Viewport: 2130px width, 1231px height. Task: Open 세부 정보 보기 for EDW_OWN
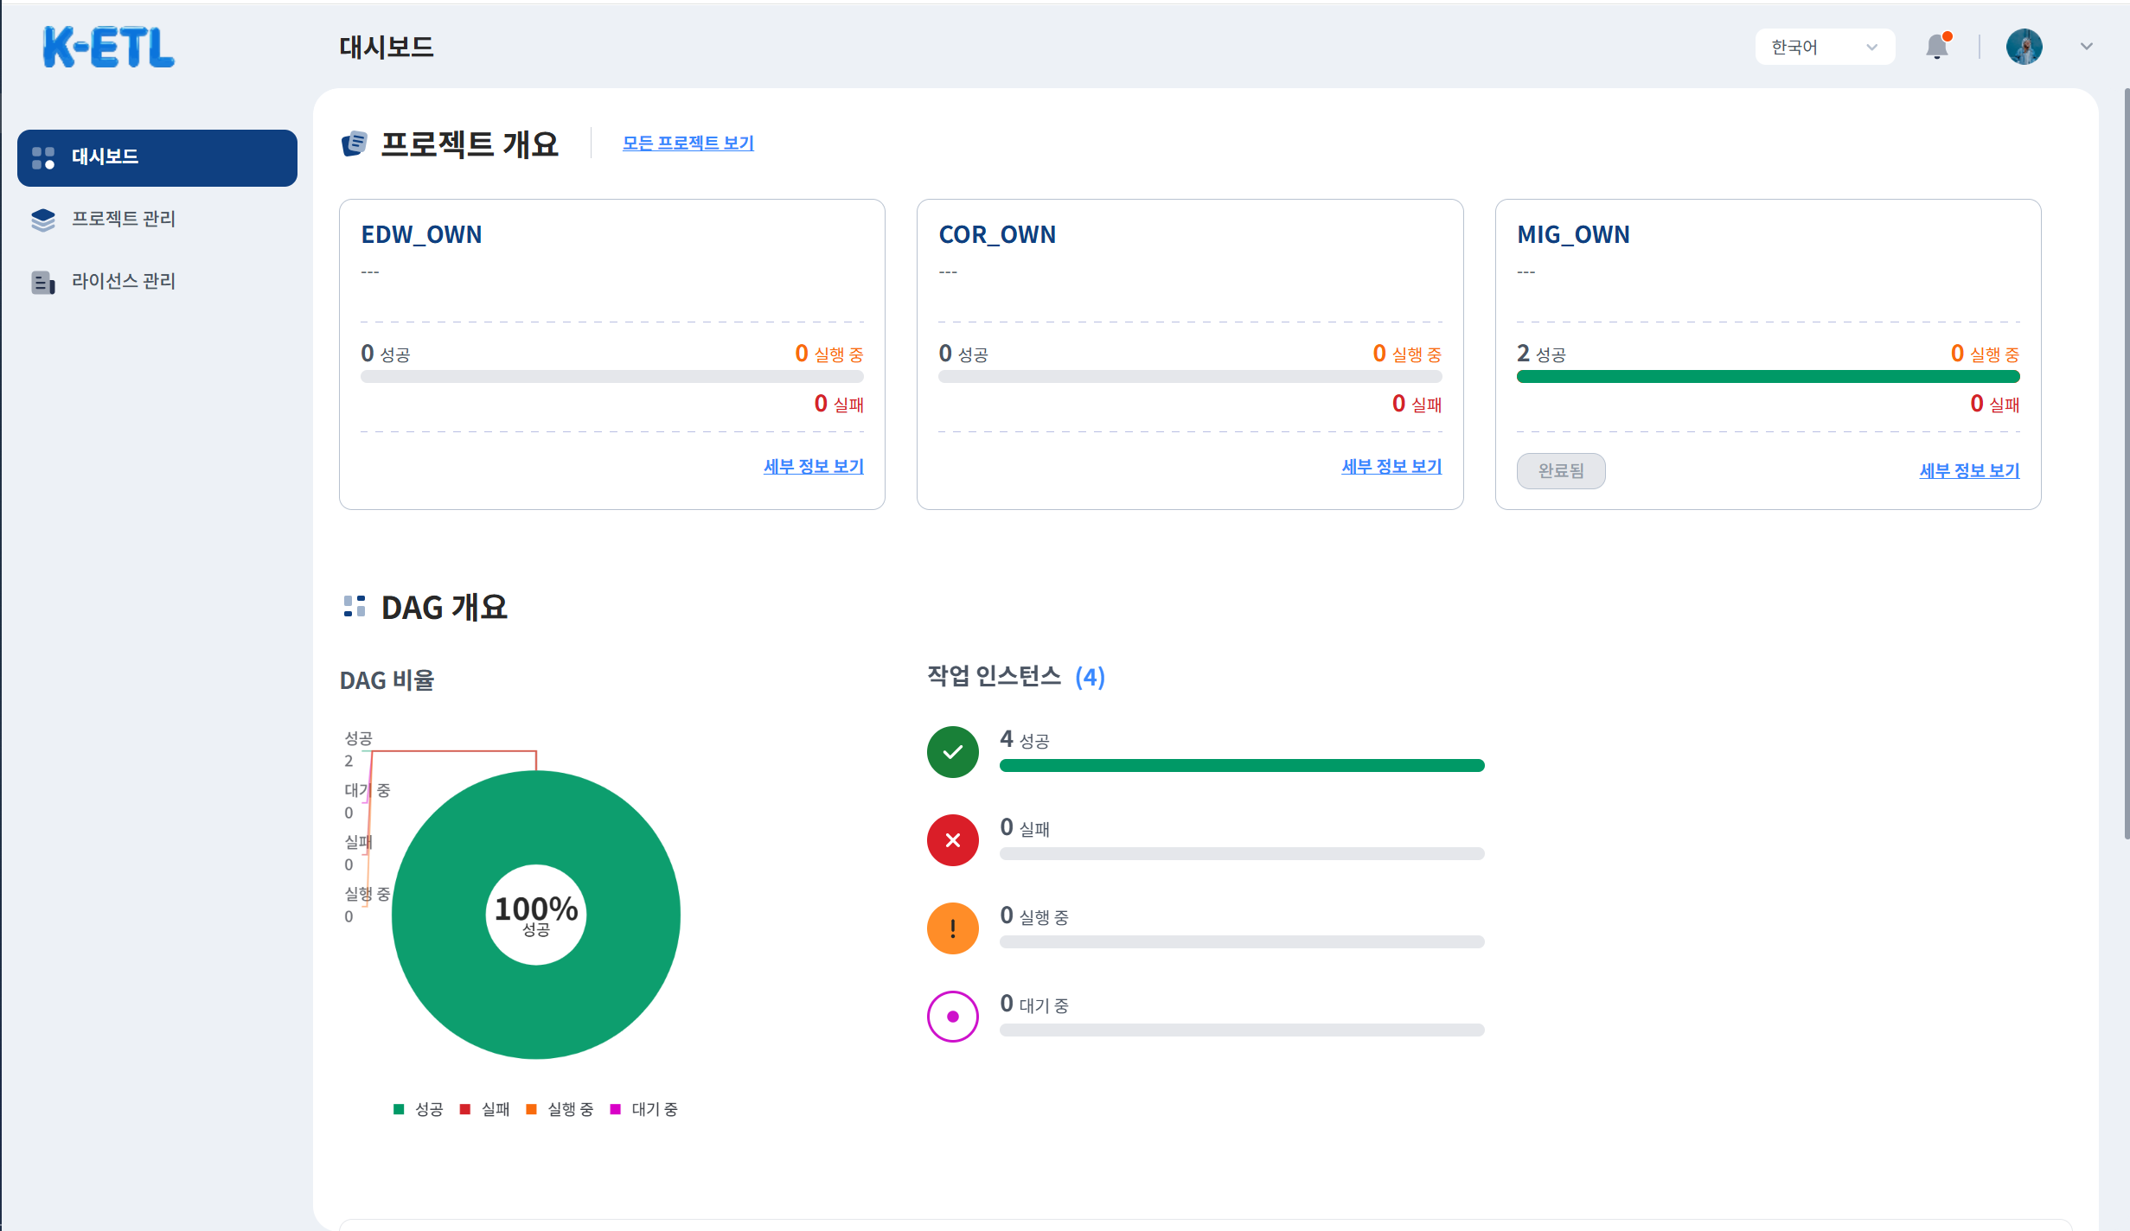[x=814, y=466]
